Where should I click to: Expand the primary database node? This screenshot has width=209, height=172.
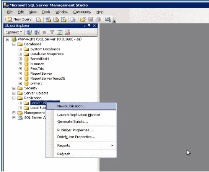point(20,84)
